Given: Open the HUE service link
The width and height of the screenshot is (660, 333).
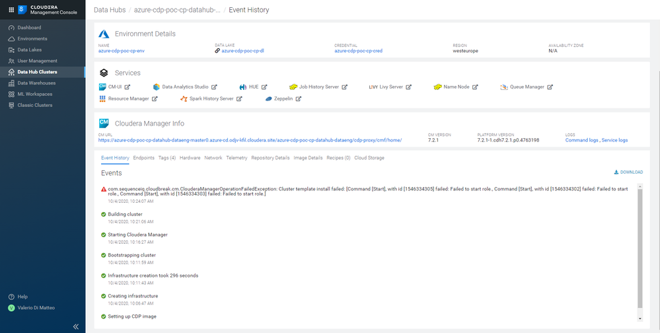Looking at the screenshot, I should (254, 87).
